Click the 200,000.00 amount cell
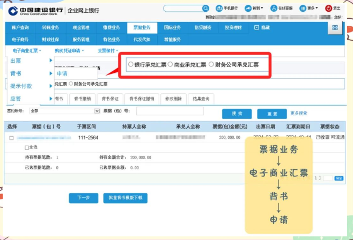This screenshot has width=353, height=240. pyautogui.click(x=230, y=137)
